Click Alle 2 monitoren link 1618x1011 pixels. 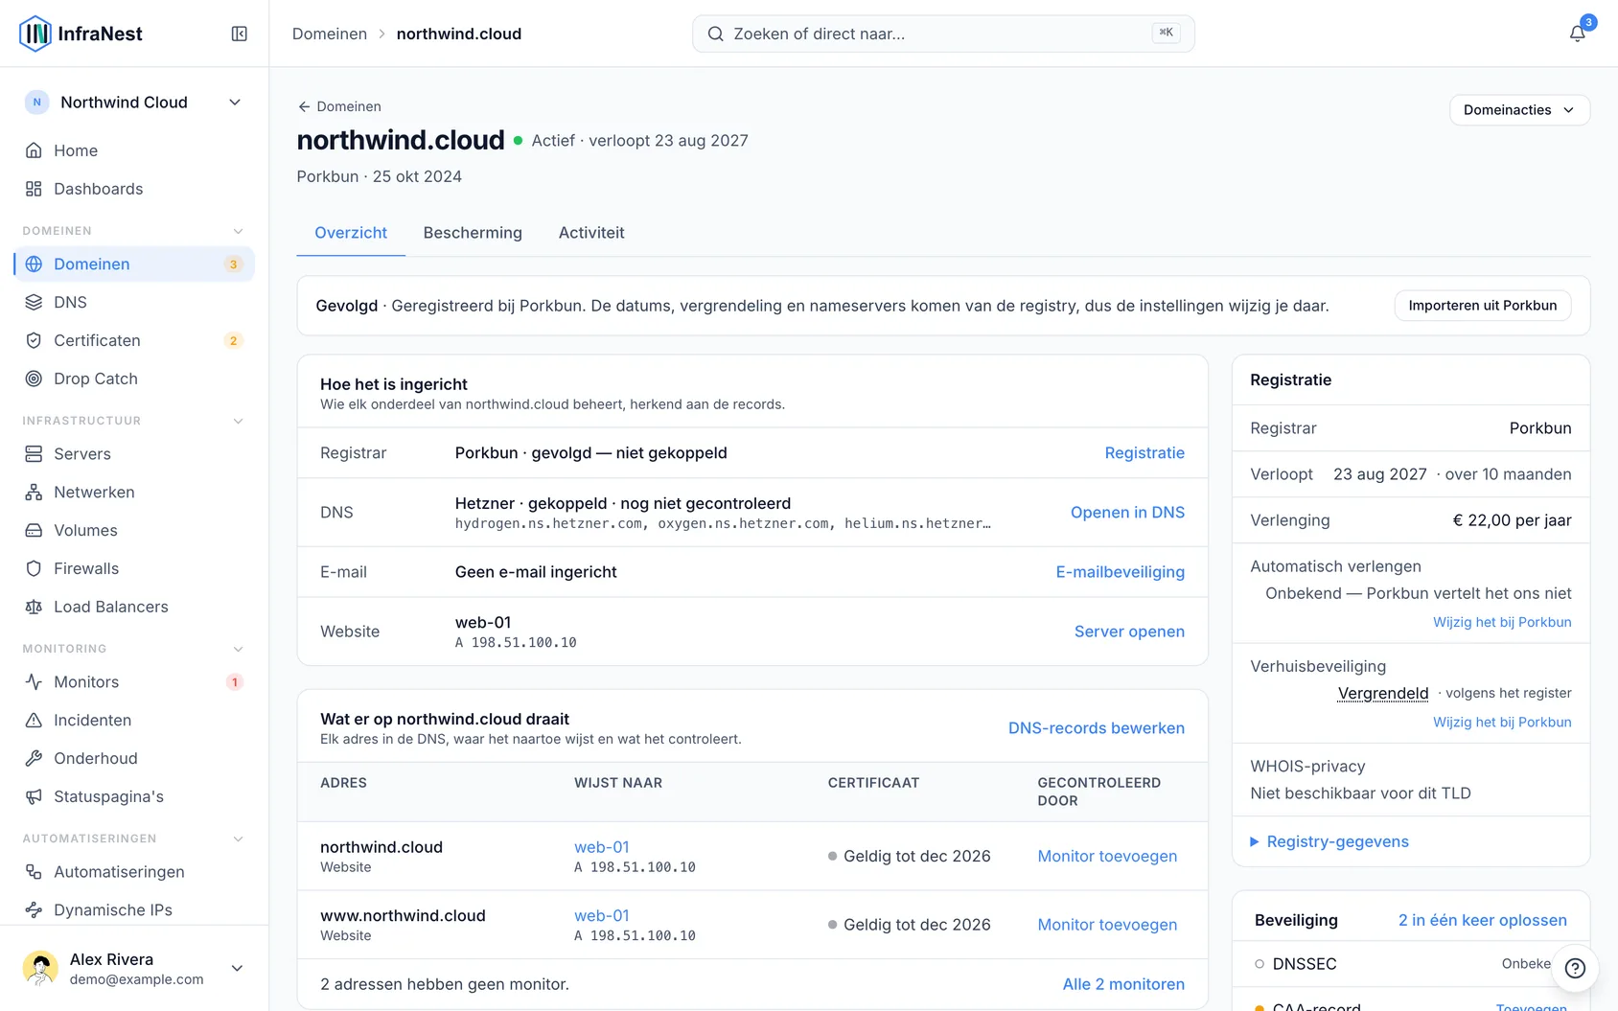point(1123,984)
